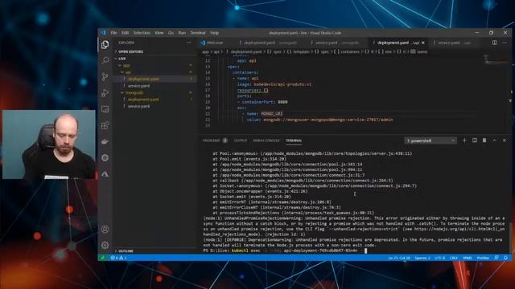The height and width of the screenshot is (289, 515).
Task: Click line and column indicator in status bar
Action: [x=399, y=258]
